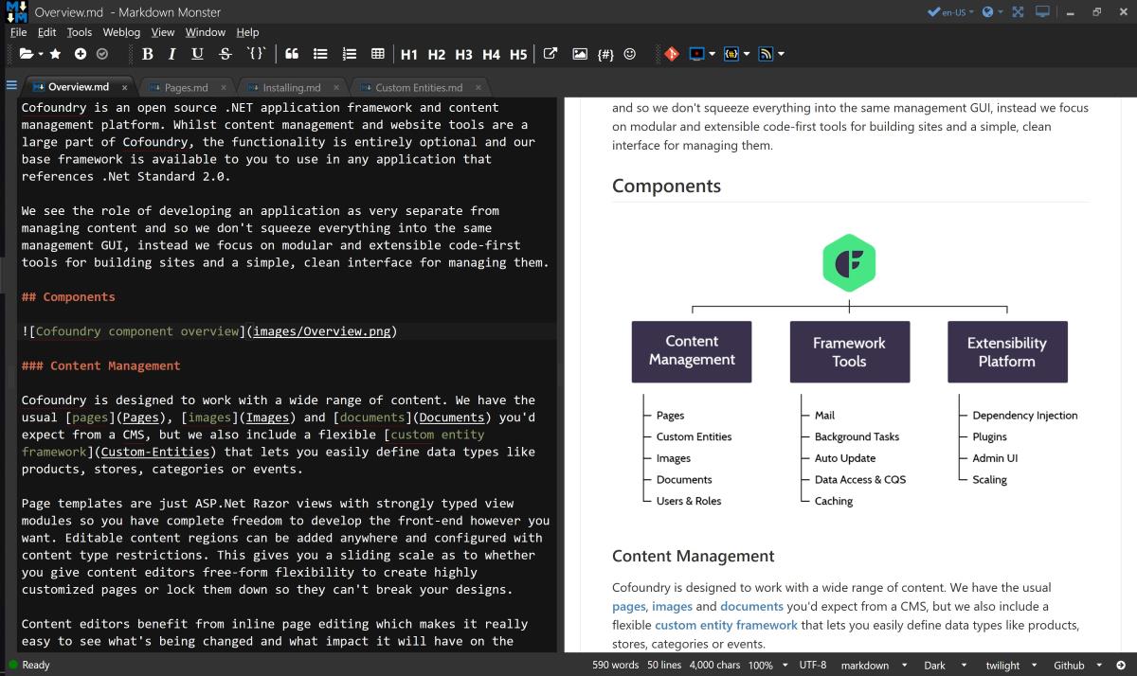
Task: Switch to the Installing.md tab
Action: [291, 87]
